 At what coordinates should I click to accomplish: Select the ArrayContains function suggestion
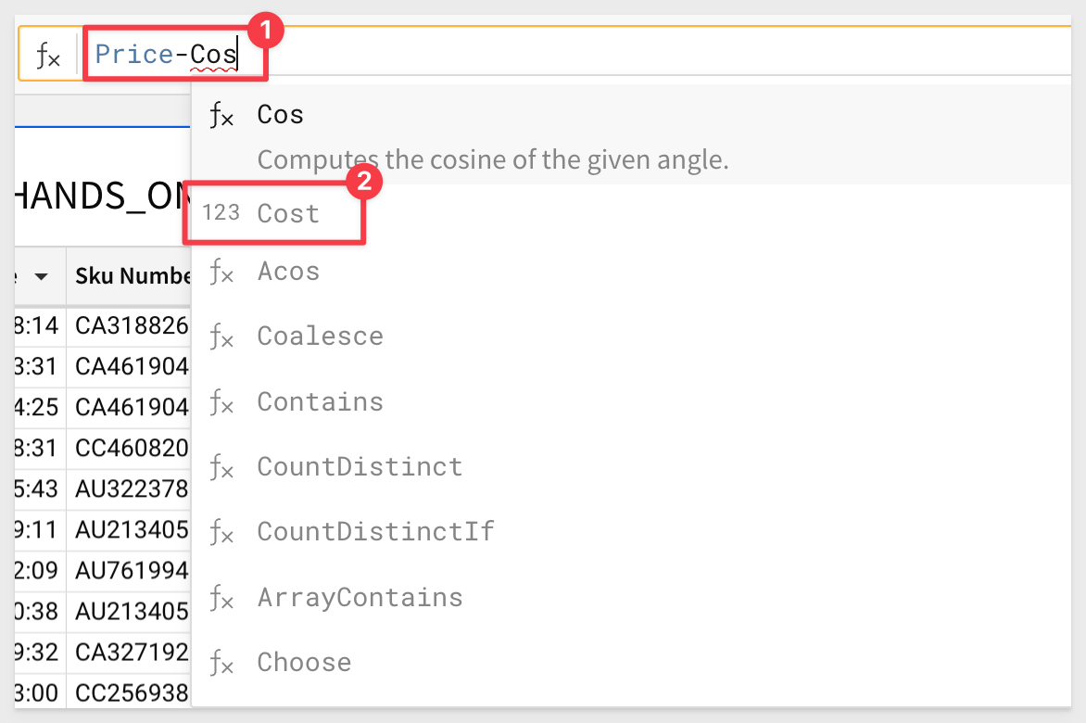(630, 598)
